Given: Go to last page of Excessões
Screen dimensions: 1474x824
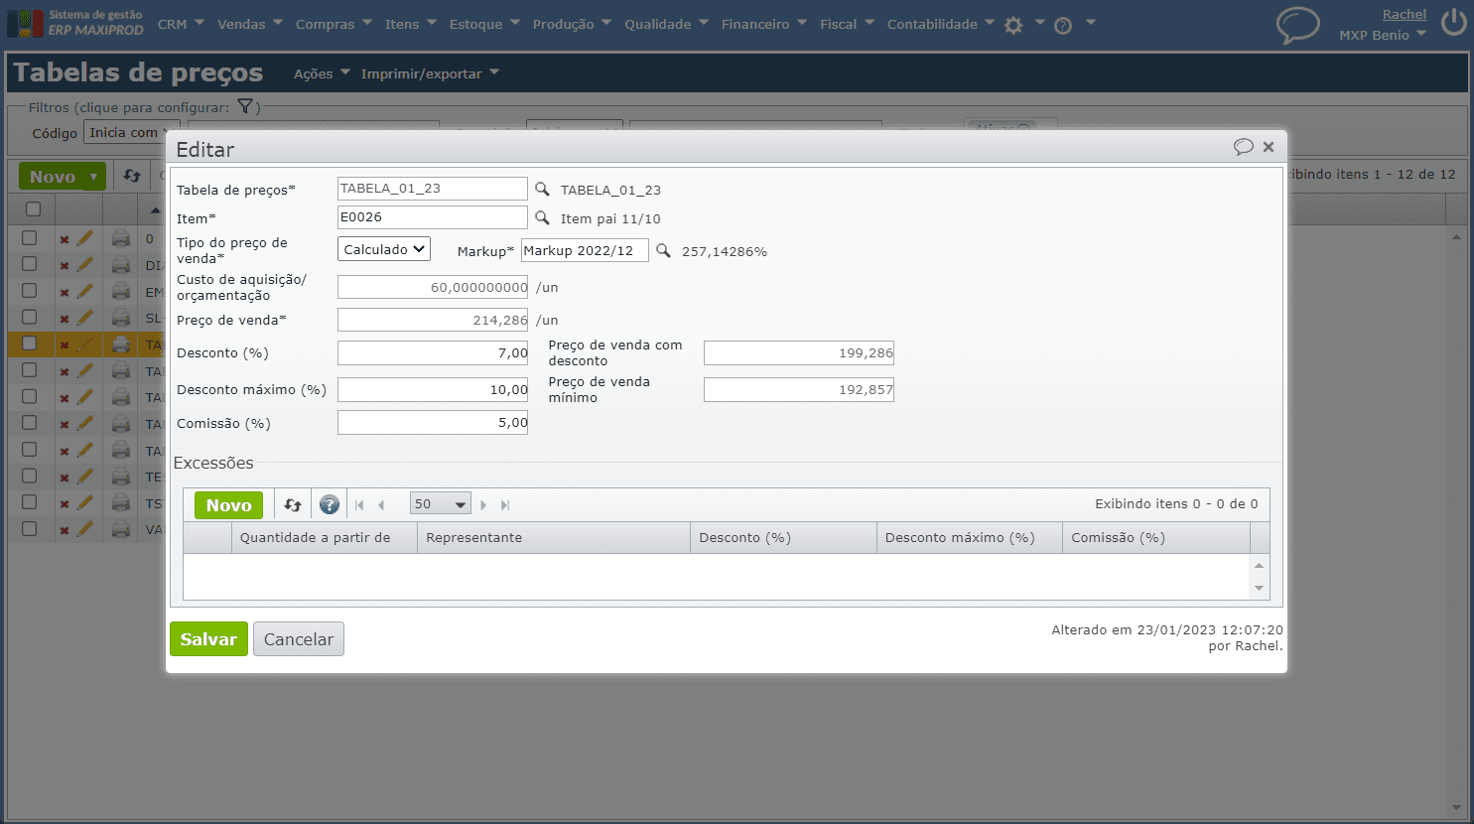Looking at the screenshot, I should 505,505.
